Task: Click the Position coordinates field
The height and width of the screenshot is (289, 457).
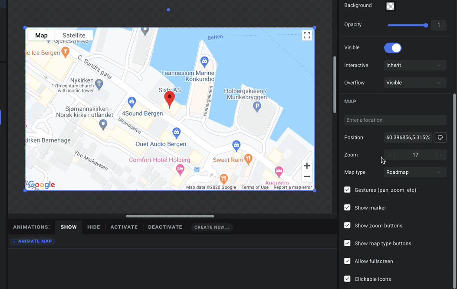Action: click(x=408, y=137)
